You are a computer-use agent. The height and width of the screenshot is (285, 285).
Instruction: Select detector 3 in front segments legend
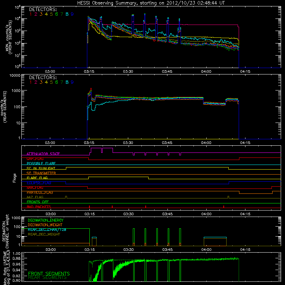tap(41, 14)
